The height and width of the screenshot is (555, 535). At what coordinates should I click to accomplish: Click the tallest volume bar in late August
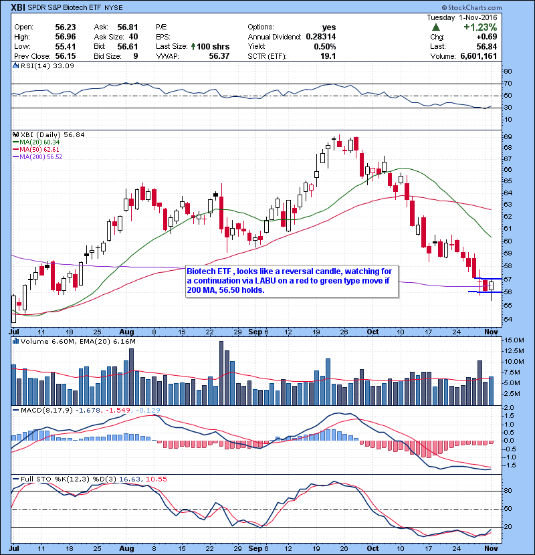[221, 373]
